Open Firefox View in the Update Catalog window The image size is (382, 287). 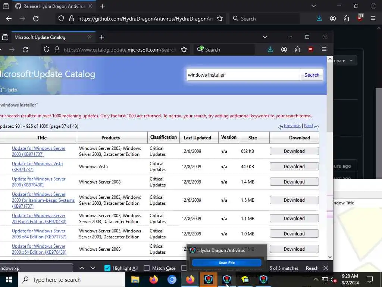5,37
